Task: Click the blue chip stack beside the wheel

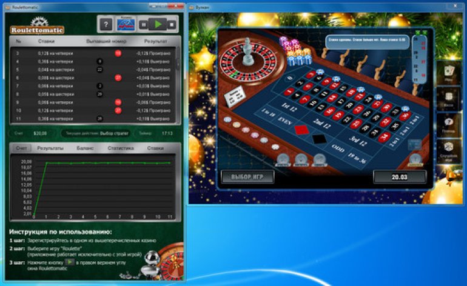Action: click(x=298, y=59)
